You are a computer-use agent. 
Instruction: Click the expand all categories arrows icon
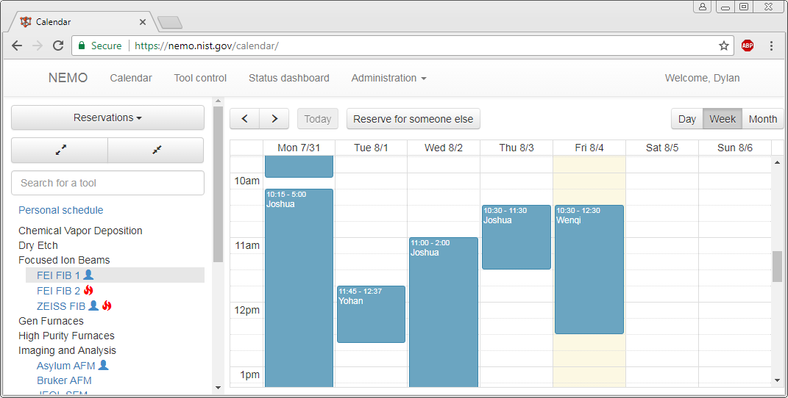(60, 150)
